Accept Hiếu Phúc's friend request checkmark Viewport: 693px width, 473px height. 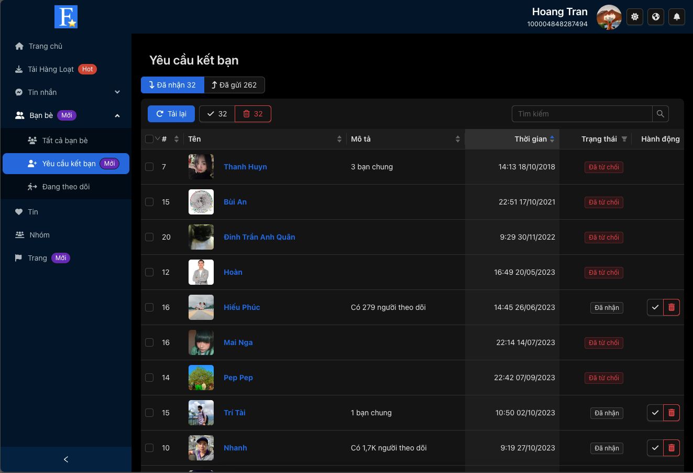655,307
